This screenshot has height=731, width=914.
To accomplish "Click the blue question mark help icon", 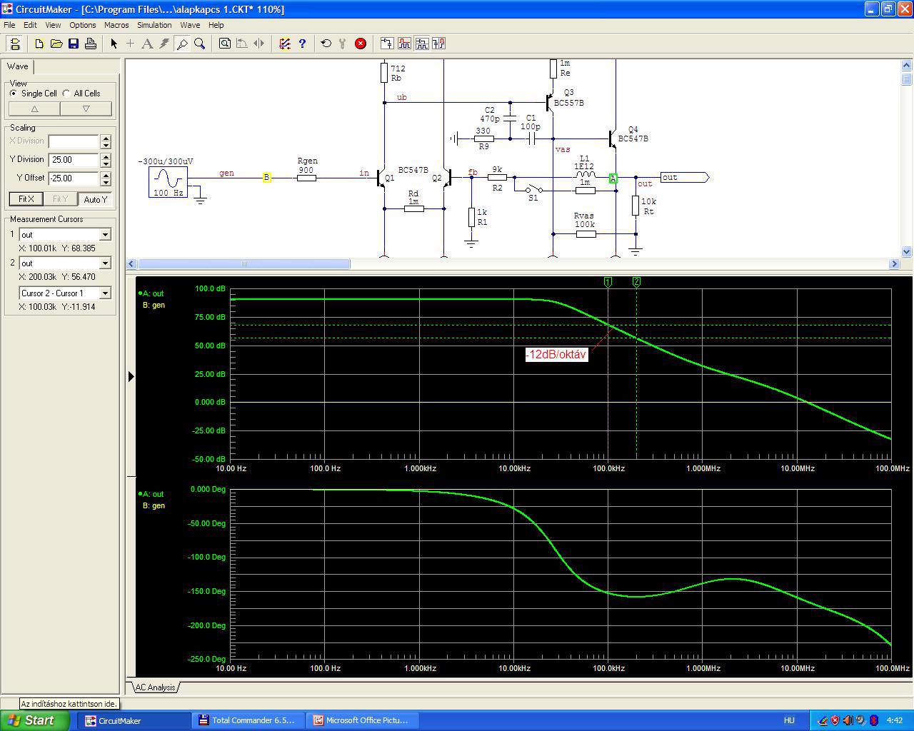I will click(302, 44).
